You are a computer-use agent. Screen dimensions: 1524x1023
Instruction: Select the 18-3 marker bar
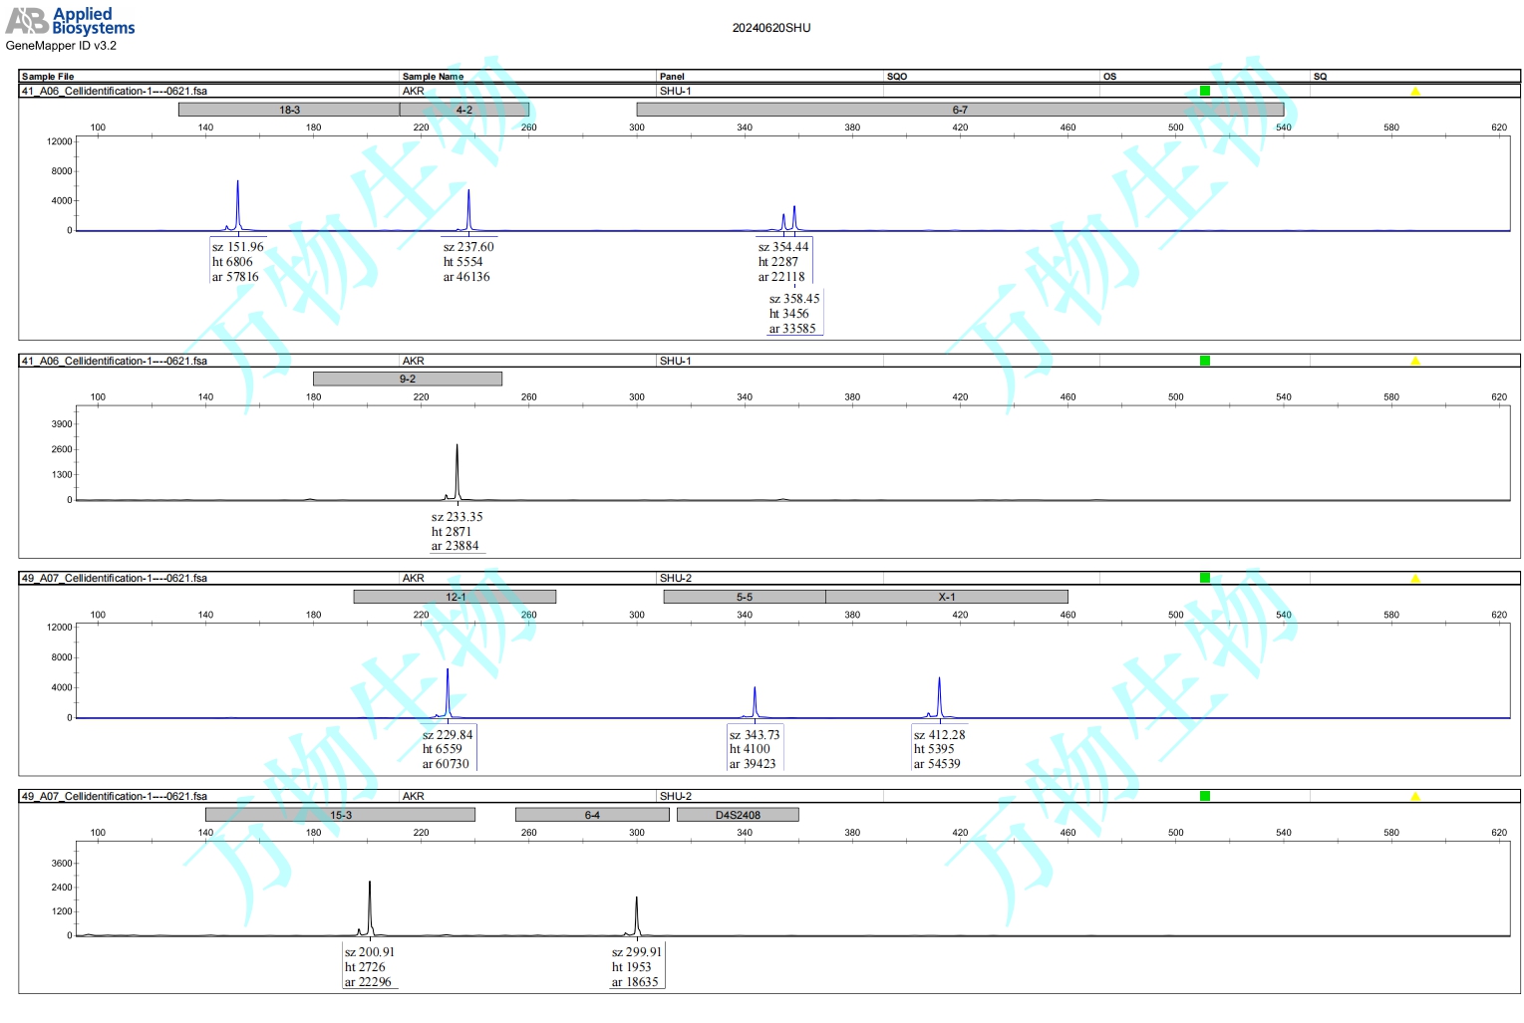click(x=289, y=110)
